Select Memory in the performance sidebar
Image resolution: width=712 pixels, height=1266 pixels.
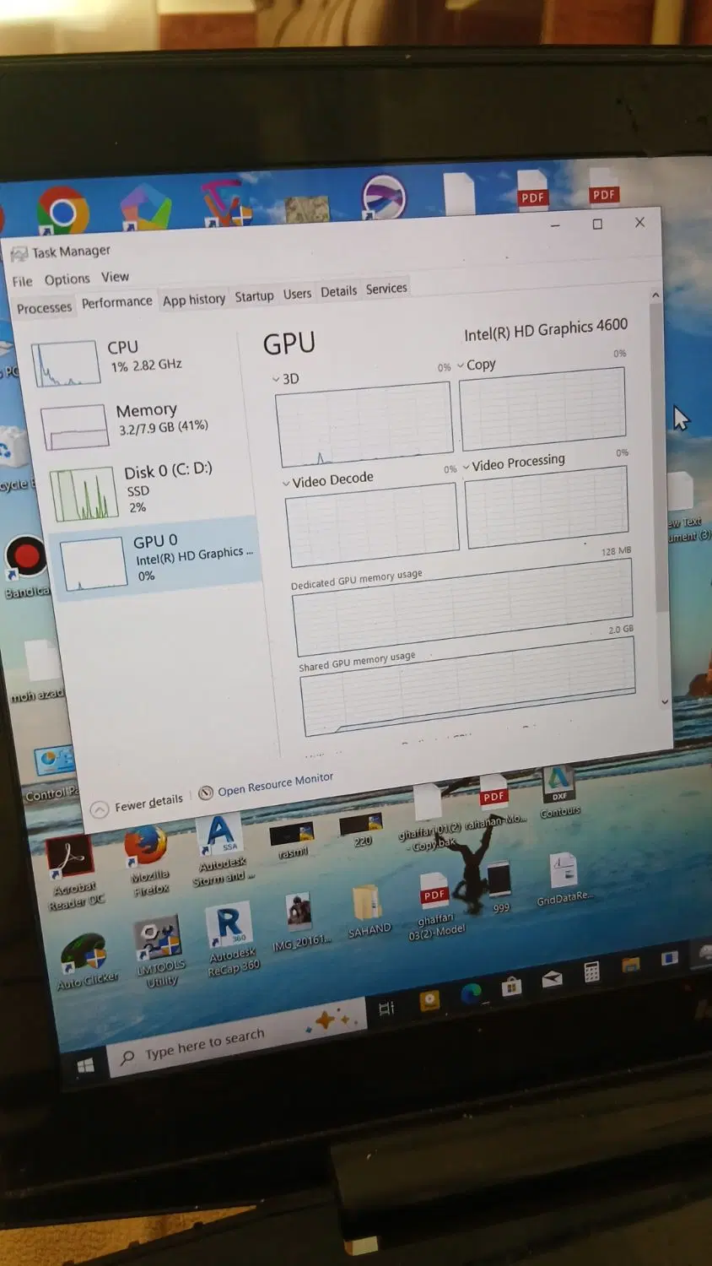139,423
